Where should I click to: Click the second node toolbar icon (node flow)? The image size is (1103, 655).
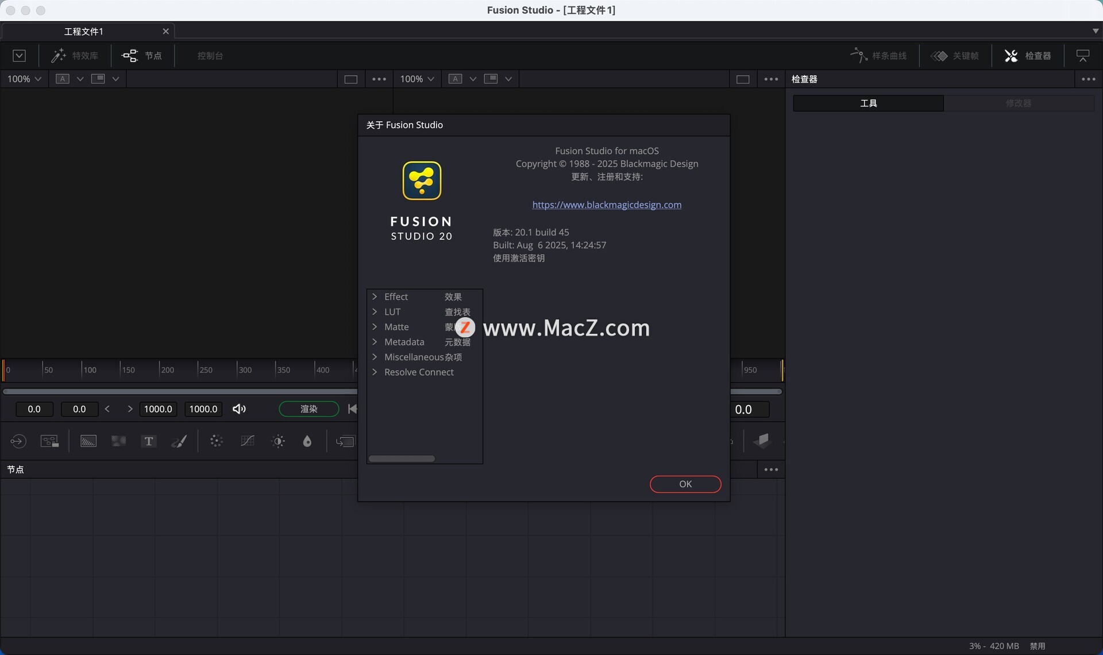click(50, 441)
